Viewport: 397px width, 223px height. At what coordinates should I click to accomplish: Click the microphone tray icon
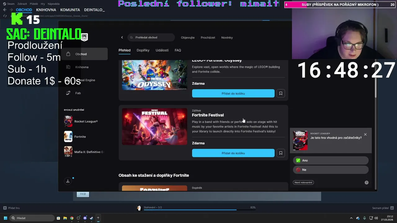click(364, 218)
